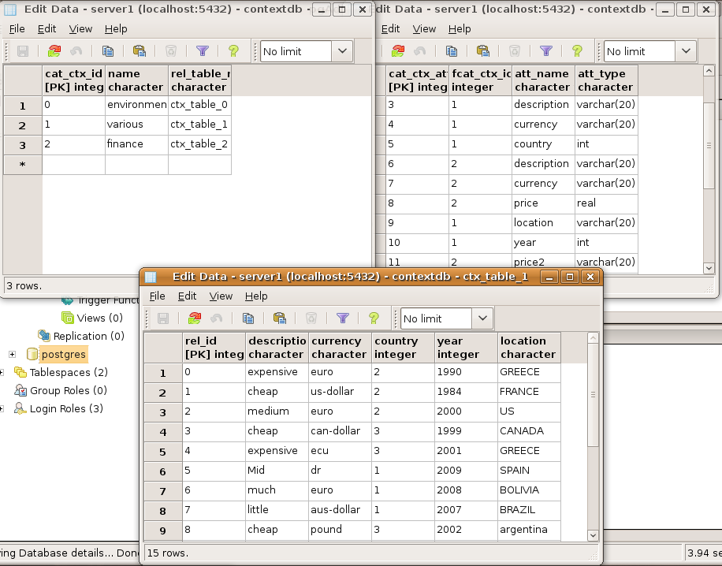Open Edit menu in top-left Edit Data window
722x566 pixels.
coord(47,29)
